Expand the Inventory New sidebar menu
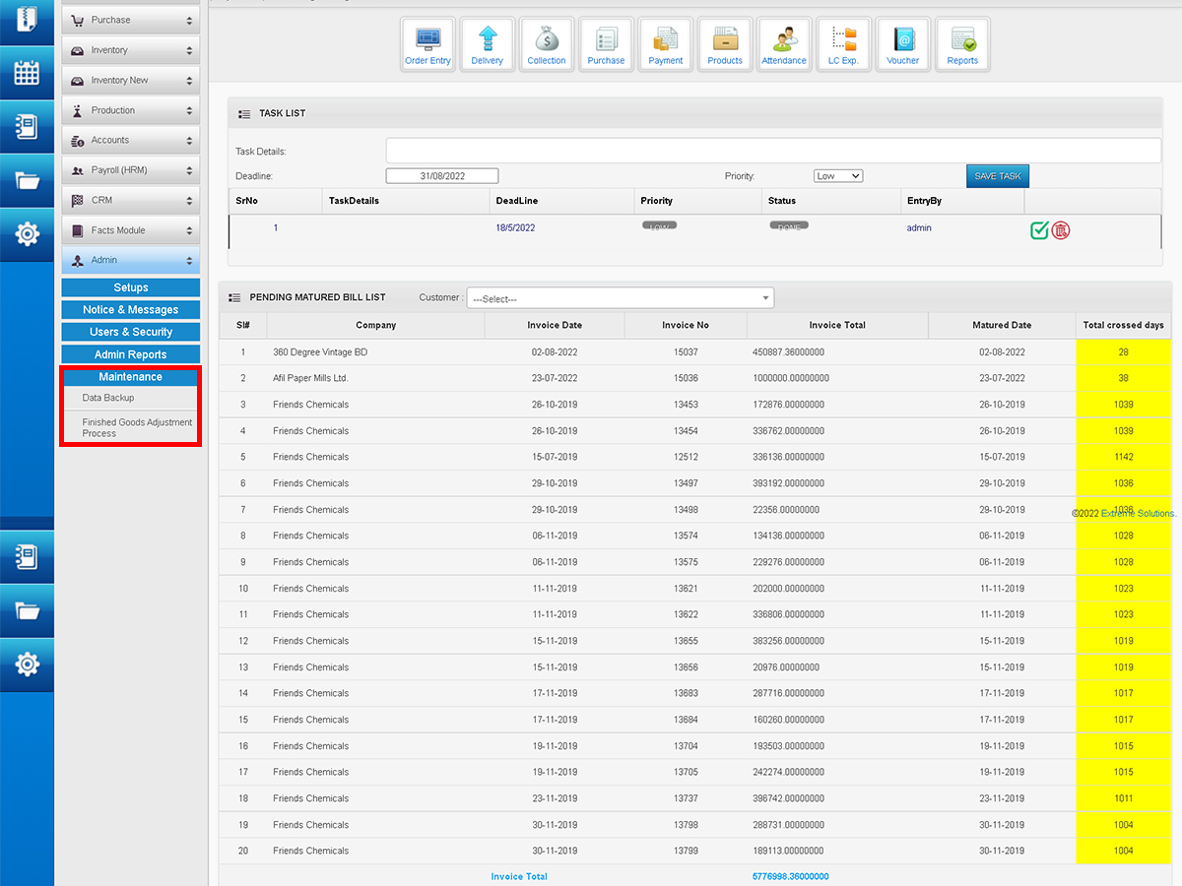The height and width of the screenshot is (886, 1182). 131,81
